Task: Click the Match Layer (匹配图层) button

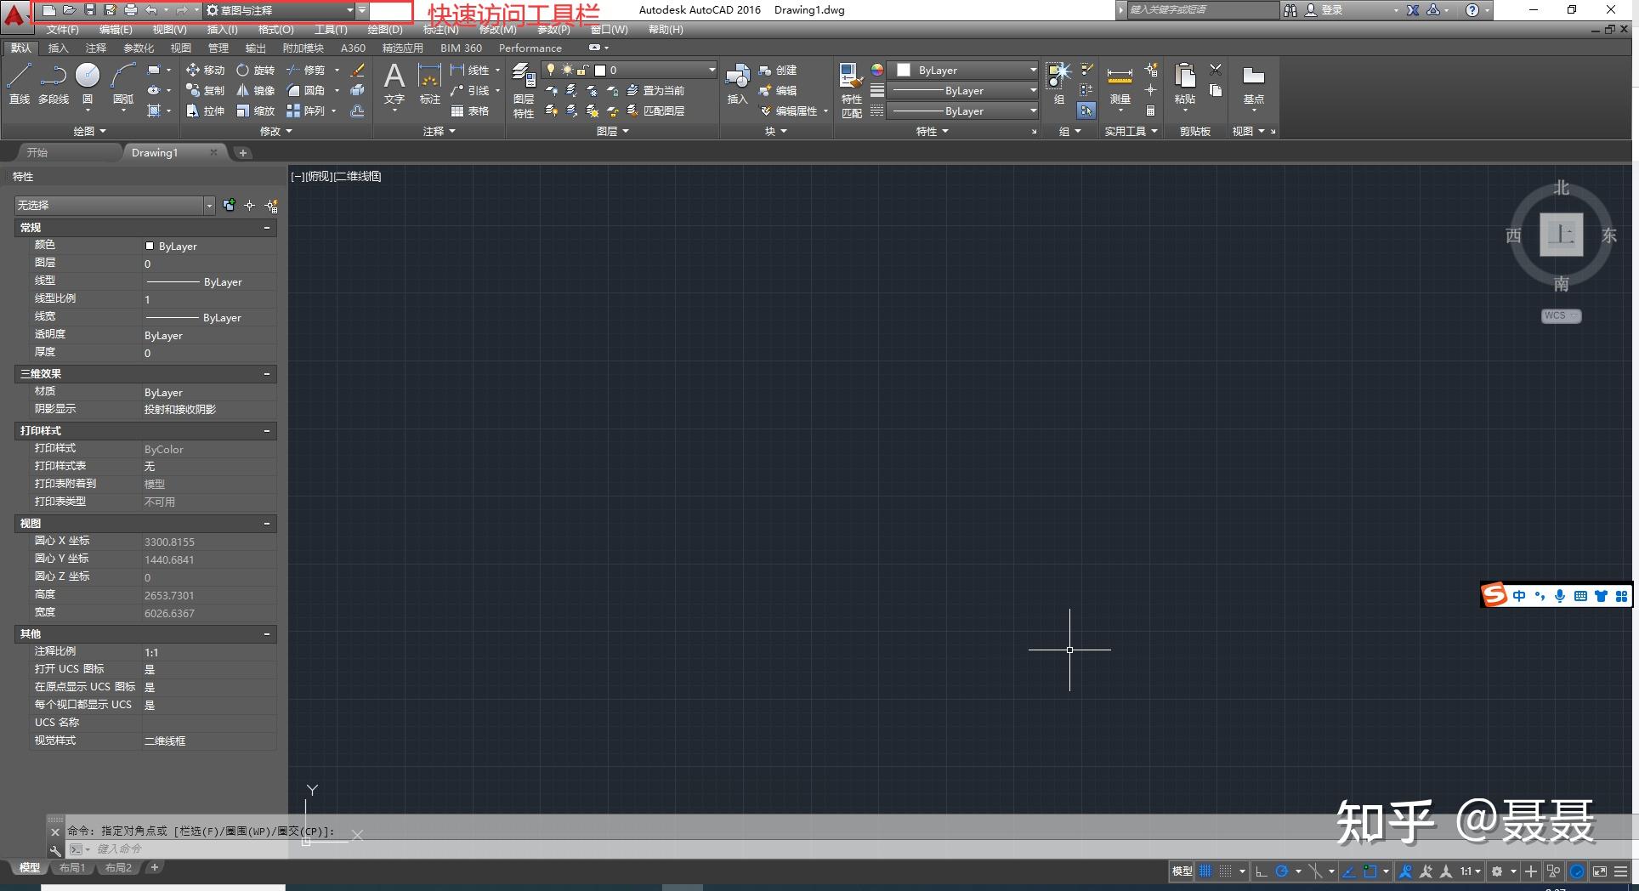Action: (655, 111)
